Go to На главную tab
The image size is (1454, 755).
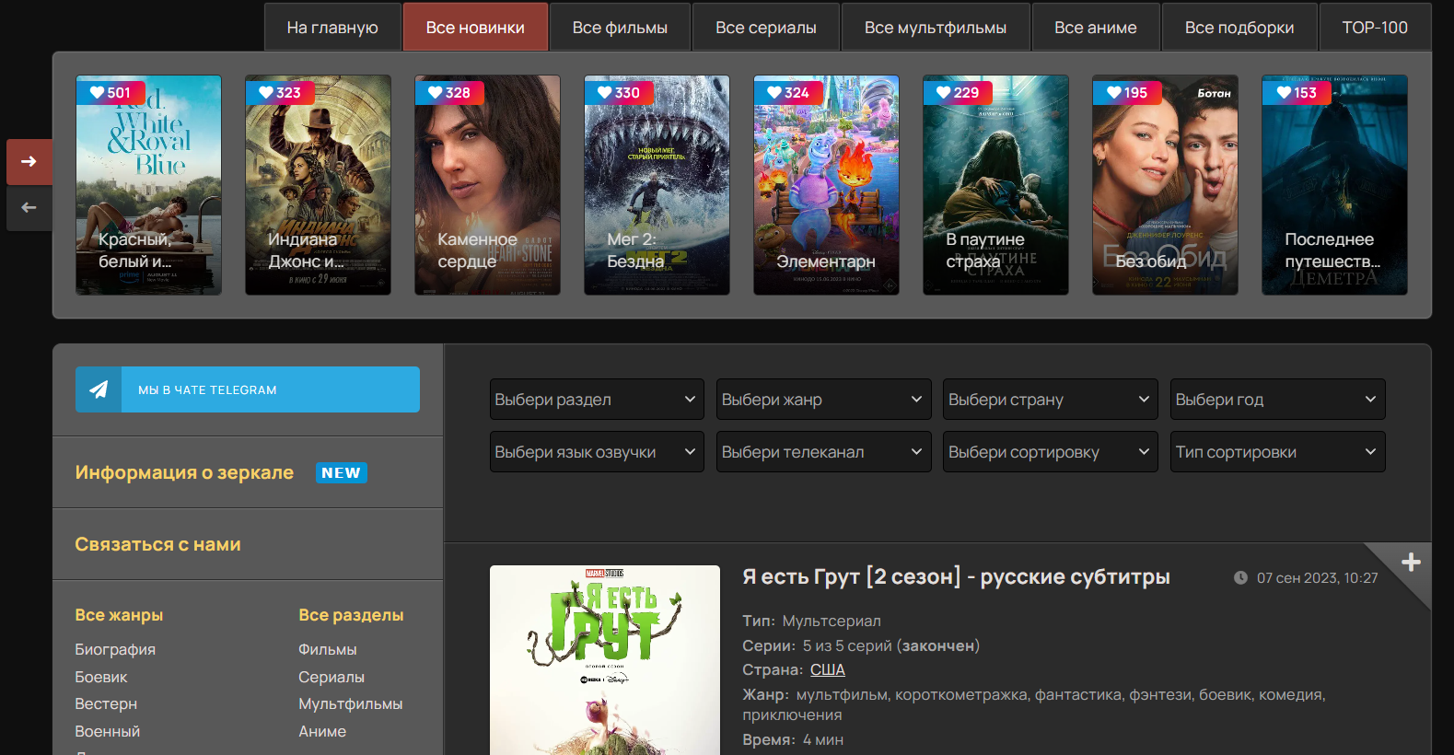pyautogui.click(x=332, y=28)
